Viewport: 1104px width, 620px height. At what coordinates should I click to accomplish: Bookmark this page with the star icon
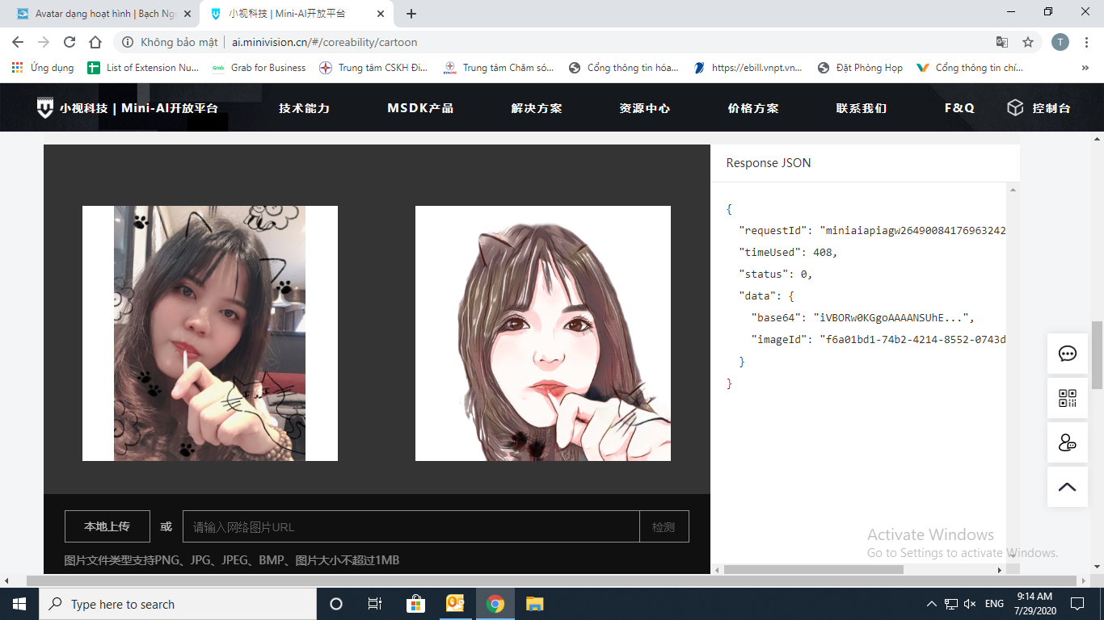(1028, 42)
